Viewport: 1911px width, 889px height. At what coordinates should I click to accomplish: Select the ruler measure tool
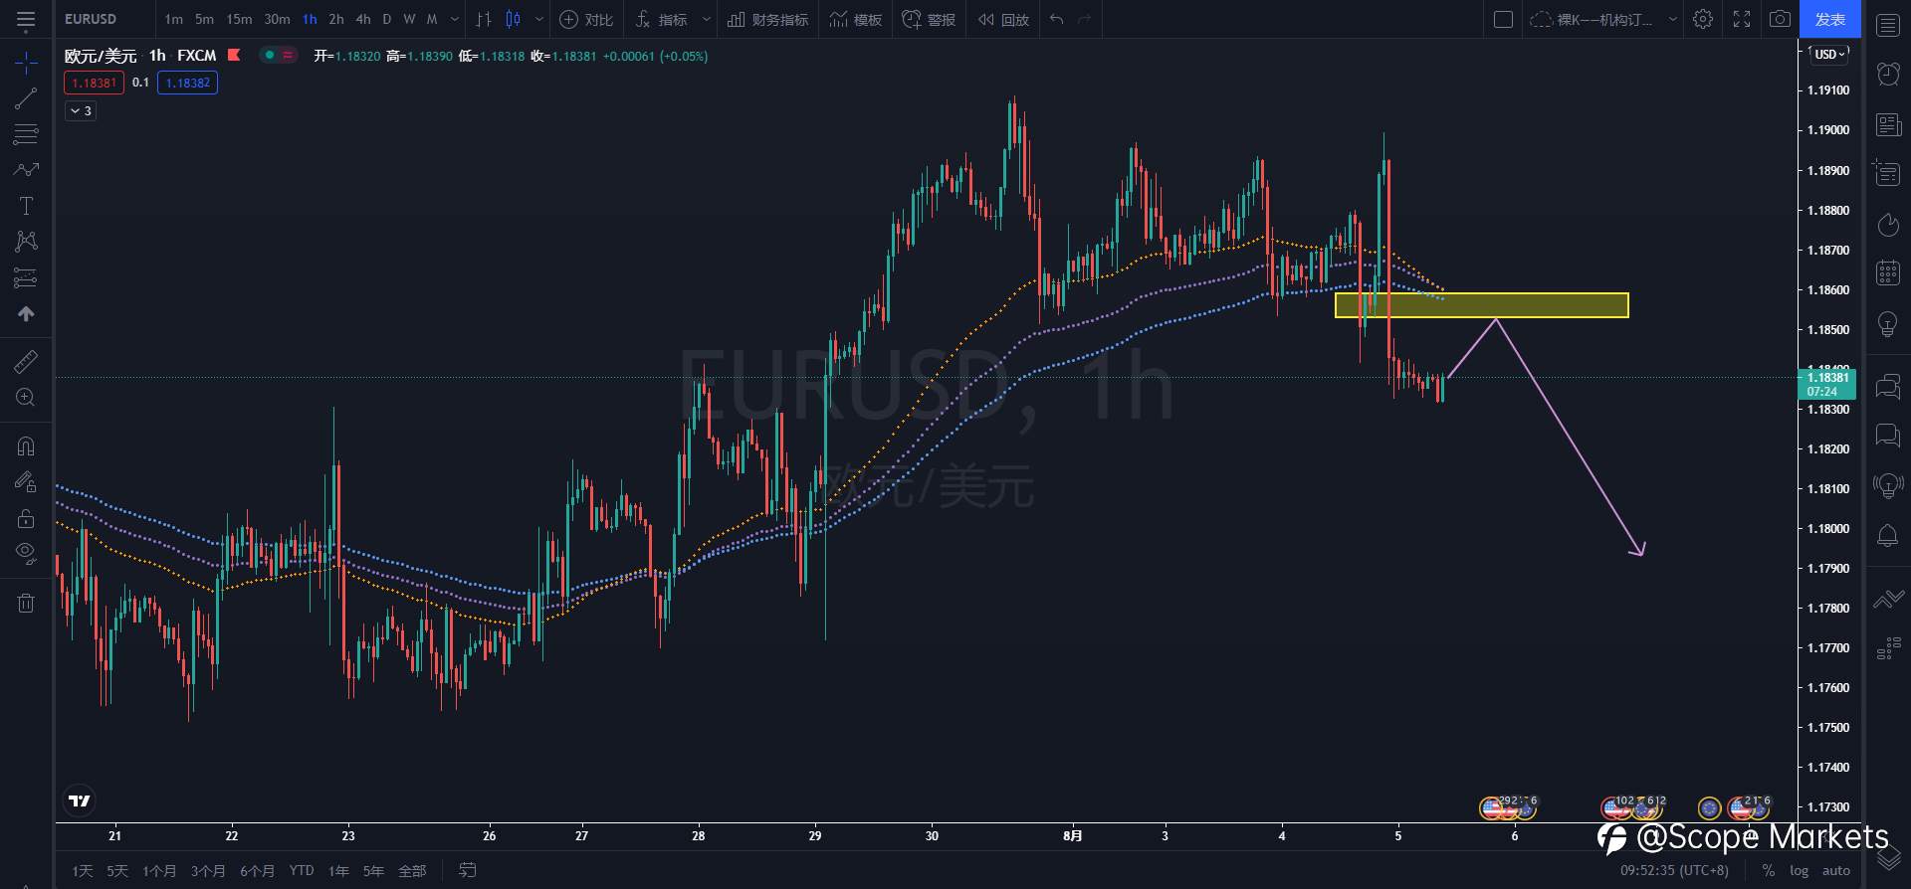click(26, 362)
